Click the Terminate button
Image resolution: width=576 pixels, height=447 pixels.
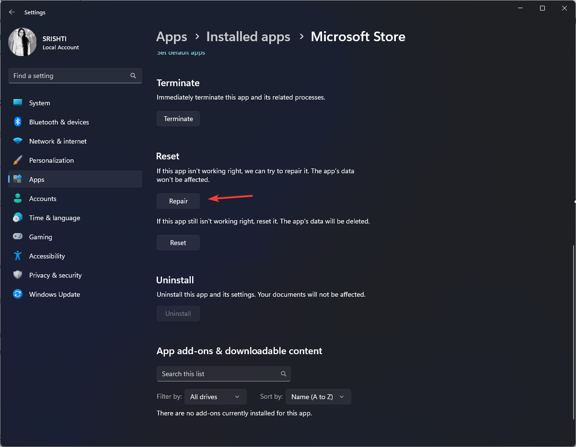coord(178,119)
